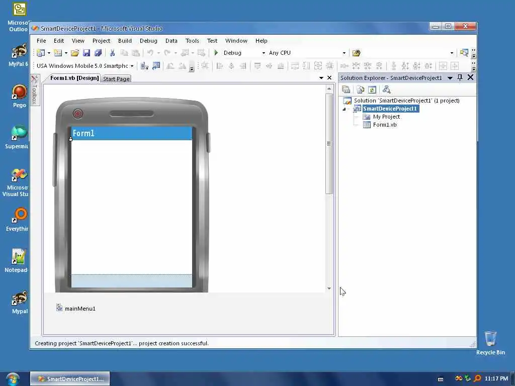Click the SmartDeviceProject1 taskbar button

pos(70,379)
